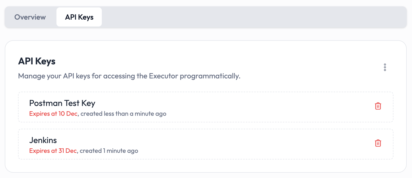This screenshot has width=412, height=178.
Task: Select the API Keys tab
Action: [79, 17]
